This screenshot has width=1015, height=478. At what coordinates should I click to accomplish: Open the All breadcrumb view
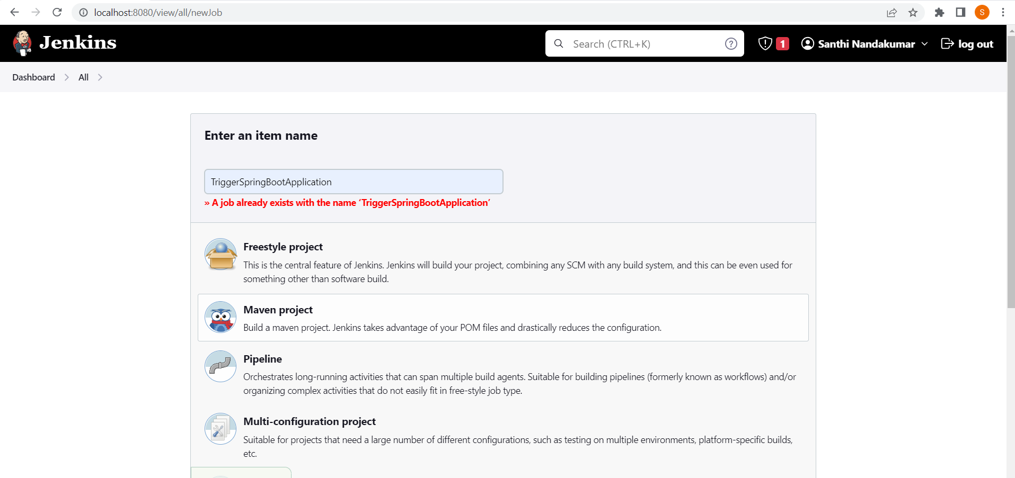point(83,77)
